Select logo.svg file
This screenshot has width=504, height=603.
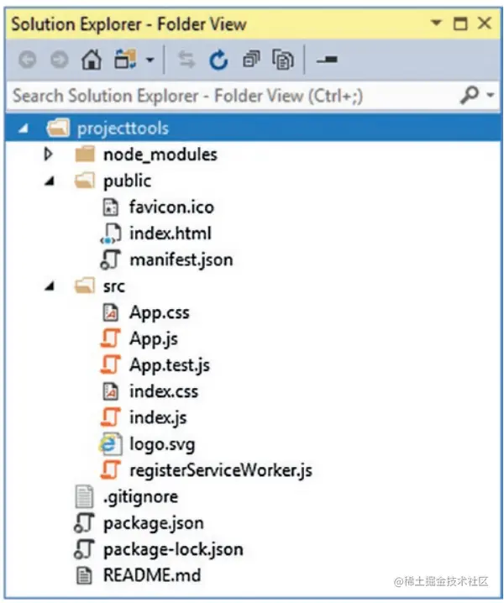[162, 444]
